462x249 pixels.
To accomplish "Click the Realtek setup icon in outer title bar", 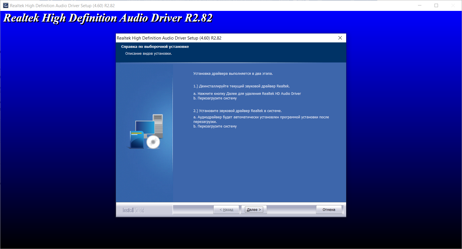I will click(x=6, y=5).
